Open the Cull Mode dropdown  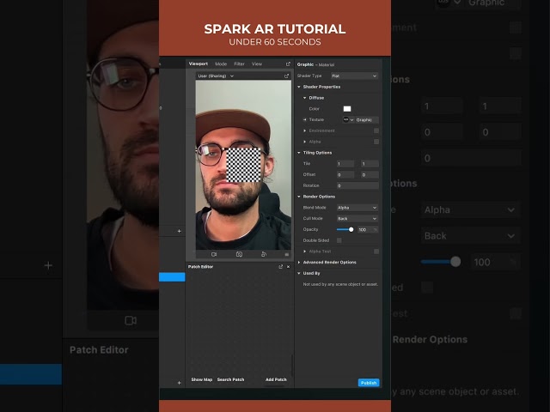(x=357, y=219)
